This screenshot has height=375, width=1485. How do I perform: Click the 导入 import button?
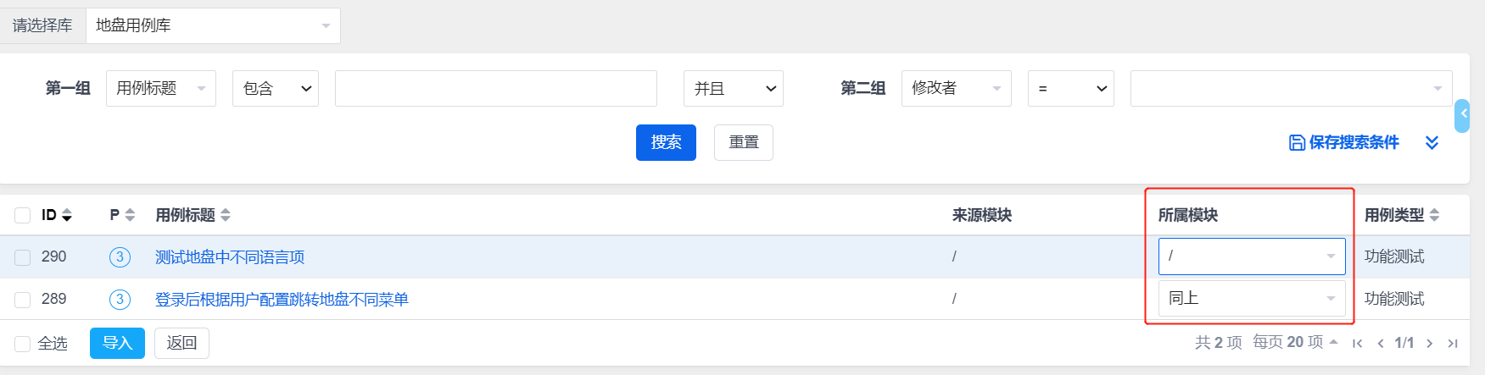[x=117, y=343]
